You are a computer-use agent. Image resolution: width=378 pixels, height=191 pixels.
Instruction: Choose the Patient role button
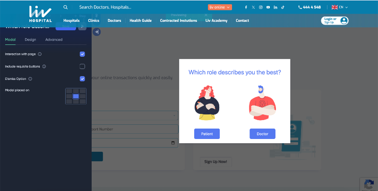click(207, 134)
